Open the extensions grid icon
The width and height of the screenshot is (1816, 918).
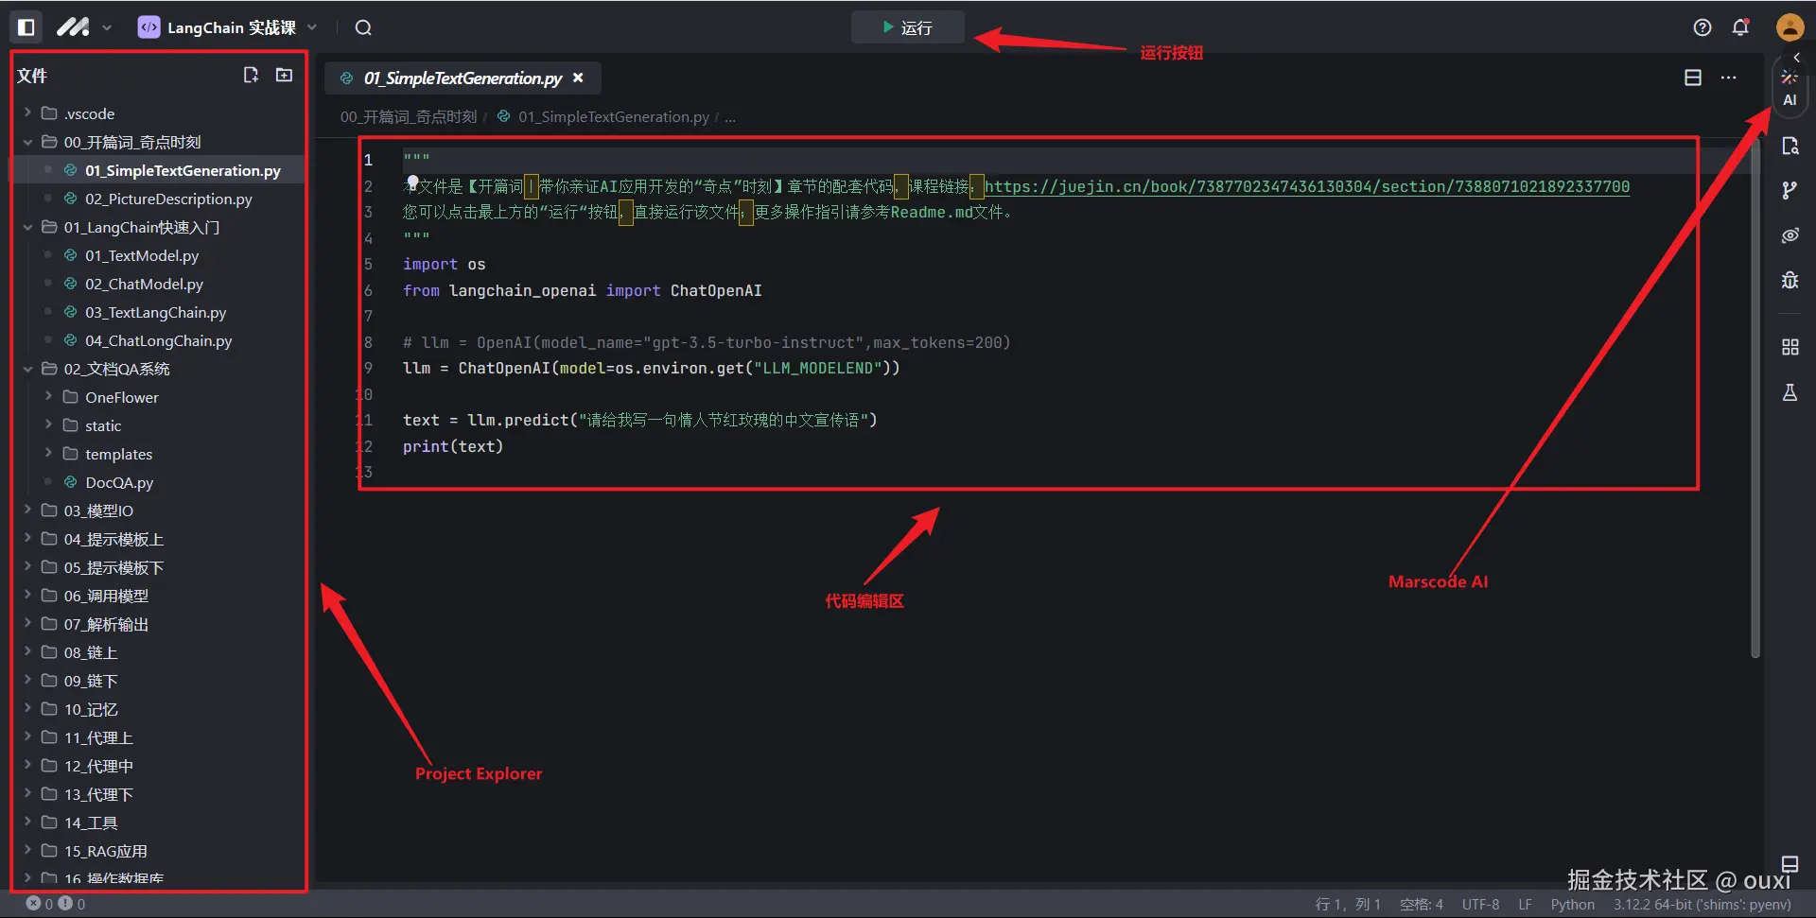(x=1790, y=347)
